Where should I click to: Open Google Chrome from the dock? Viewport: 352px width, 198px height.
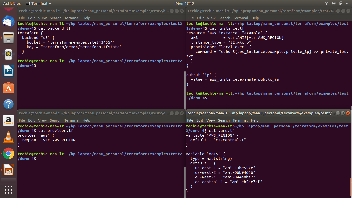point(9,154)
